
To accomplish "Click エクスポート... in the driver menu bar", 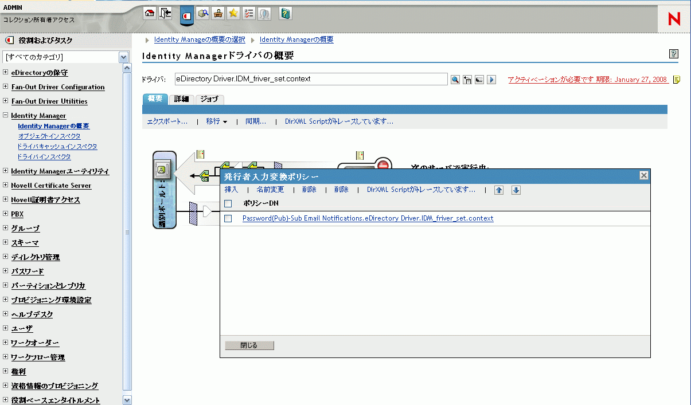I will click(167, 121).
